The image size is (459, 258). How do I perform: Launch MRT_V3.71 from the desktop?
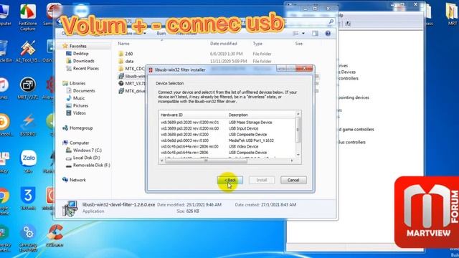28,89
